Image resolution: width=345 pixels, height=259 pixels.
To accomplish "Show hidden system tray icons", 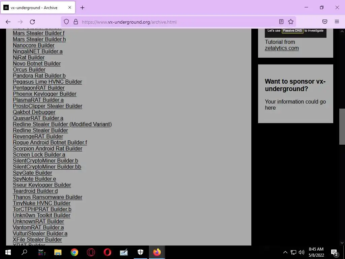I will pos(285,252).
